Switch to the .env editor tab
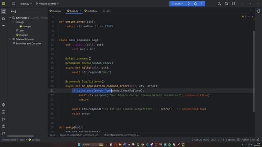 [x=107, y=11]
